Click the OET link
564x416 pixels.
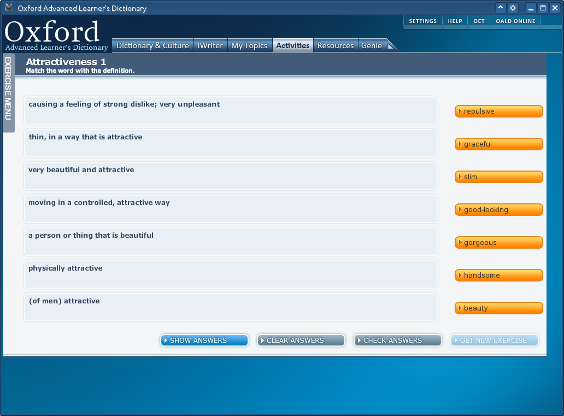(x=479, y=21)
